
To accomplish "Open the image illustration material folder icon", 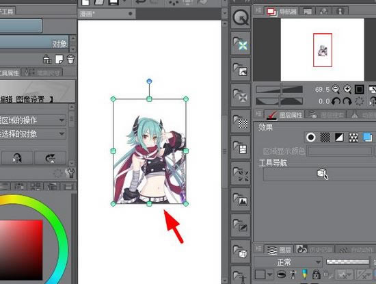I will 241,69.
